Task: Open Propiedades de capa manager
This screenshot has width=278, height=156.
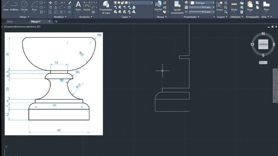Action: pyautogui.click(x=106, y=7)
